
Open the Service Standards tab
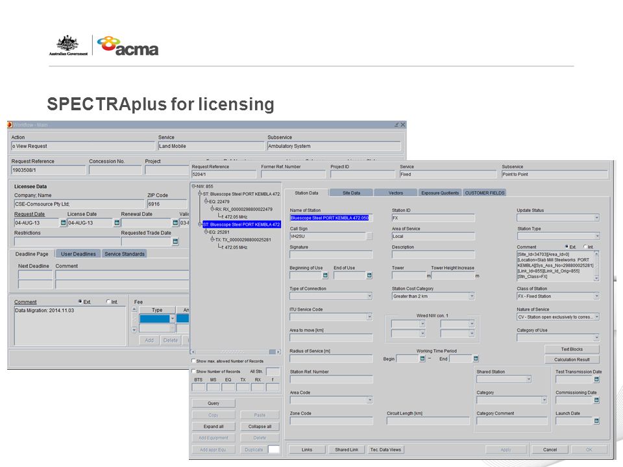pos(125,254)
